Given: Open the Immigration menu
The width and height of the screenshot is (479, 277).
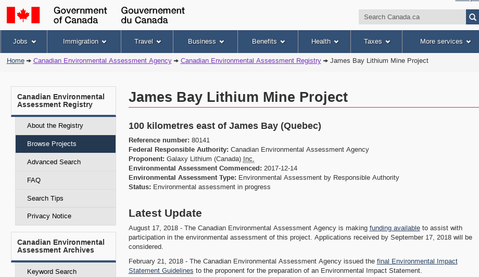Looking at the screenshot, I should [x=84, y=42].
